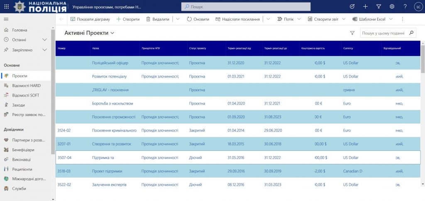Open the Активні Проекти view selector
Screen dimensions: 425x201
click(x=90, y=33)
